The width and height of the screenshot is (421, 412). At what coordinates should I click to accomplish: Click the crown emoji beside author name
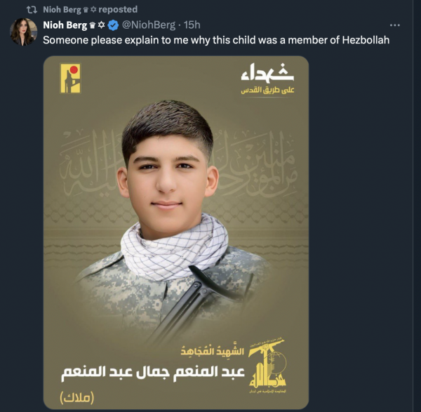(93, 25)
